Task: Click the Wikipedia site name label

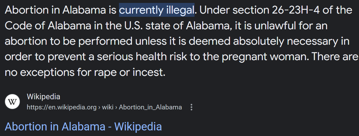Action: coord(43,97)
